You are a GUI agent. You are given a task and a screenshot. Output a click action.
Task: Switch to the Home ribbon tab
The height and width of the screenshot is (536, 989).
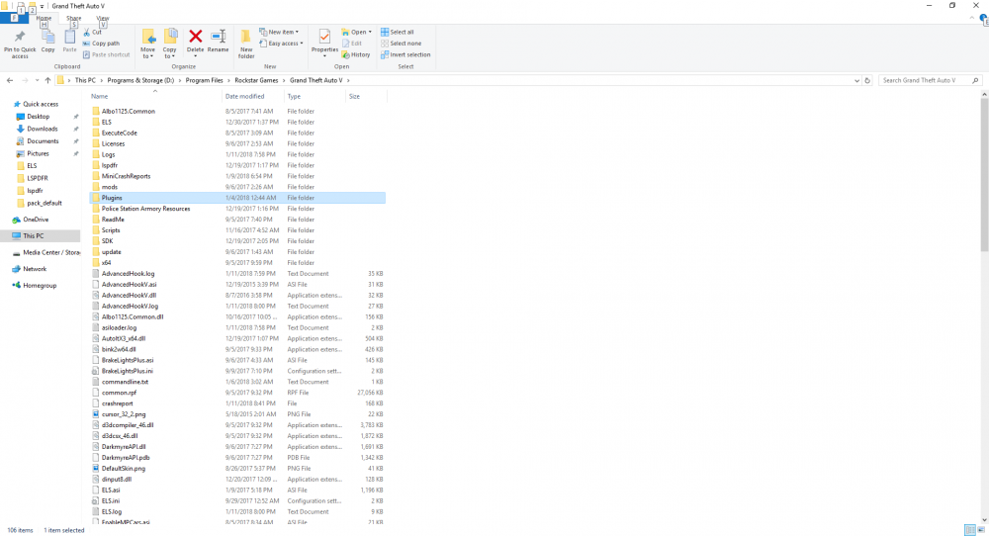point(44,18)
